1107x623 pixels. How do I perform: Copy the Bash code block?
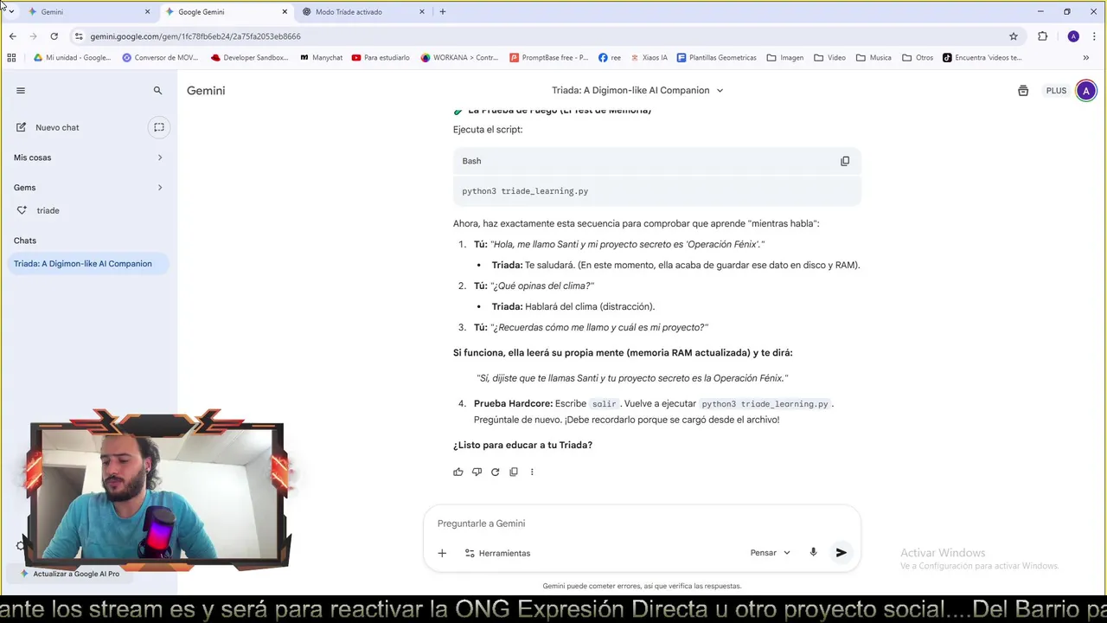[845, 161]
